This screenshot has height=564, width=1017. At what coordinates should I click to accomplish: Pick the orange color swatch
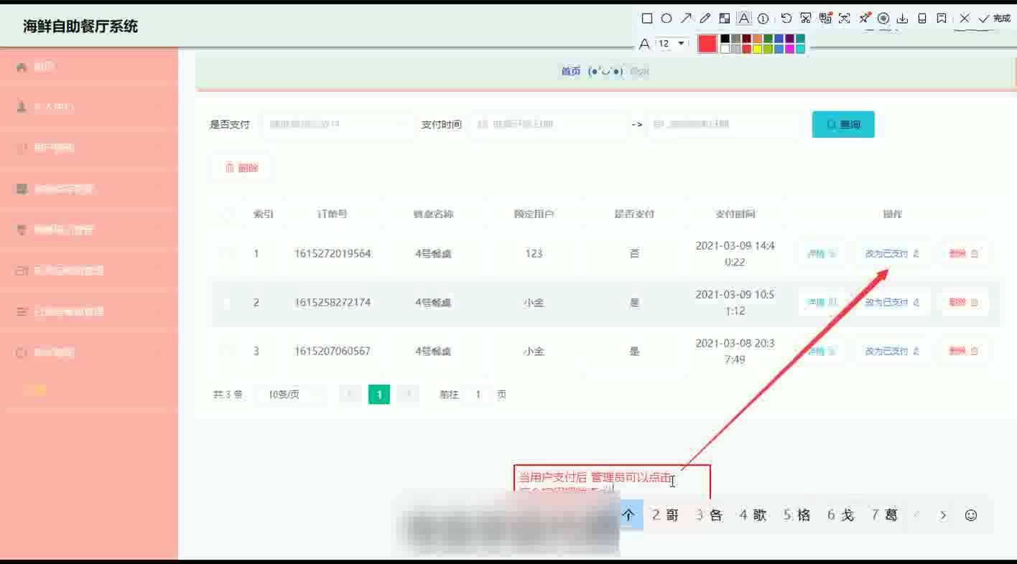coord(757,39)
